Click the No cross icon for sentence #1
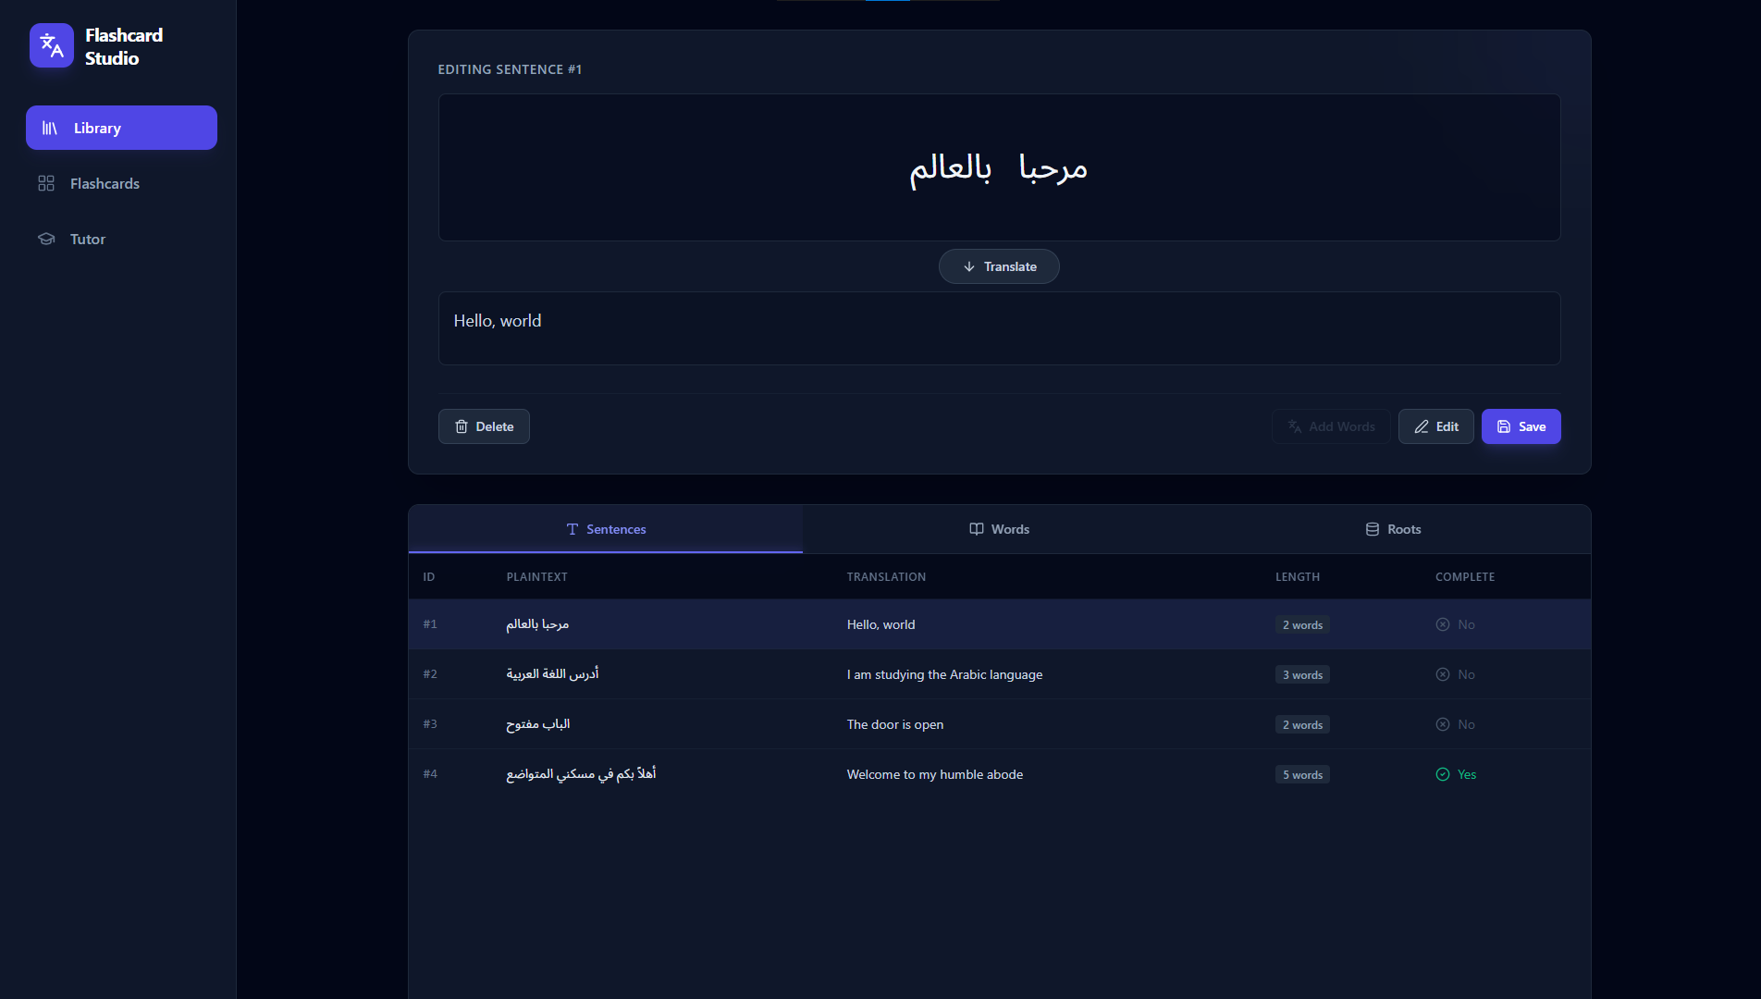Viewport: 1761px width, 999px height. coord(1443,624)
